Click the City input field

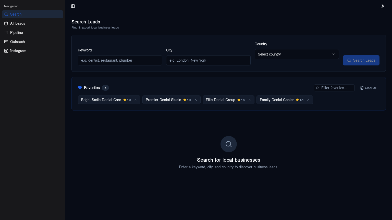[x=208, y=60]
